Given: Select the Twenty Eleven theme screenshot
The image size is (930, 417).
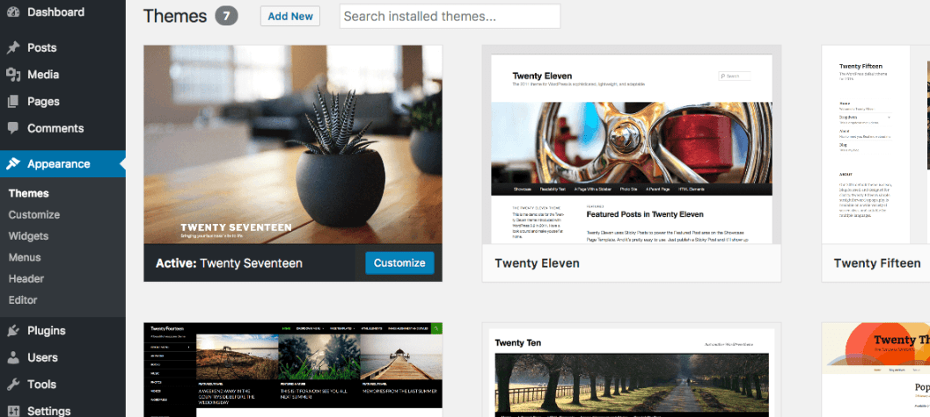Looking at the screenshot, I should tap(632, 144).
